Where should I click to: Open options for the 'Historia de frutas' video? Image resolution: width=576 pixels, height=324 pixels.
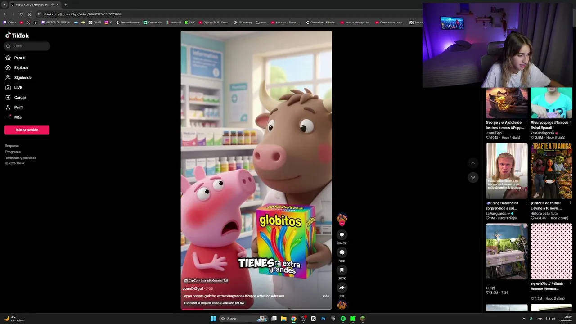click(570, 203)
